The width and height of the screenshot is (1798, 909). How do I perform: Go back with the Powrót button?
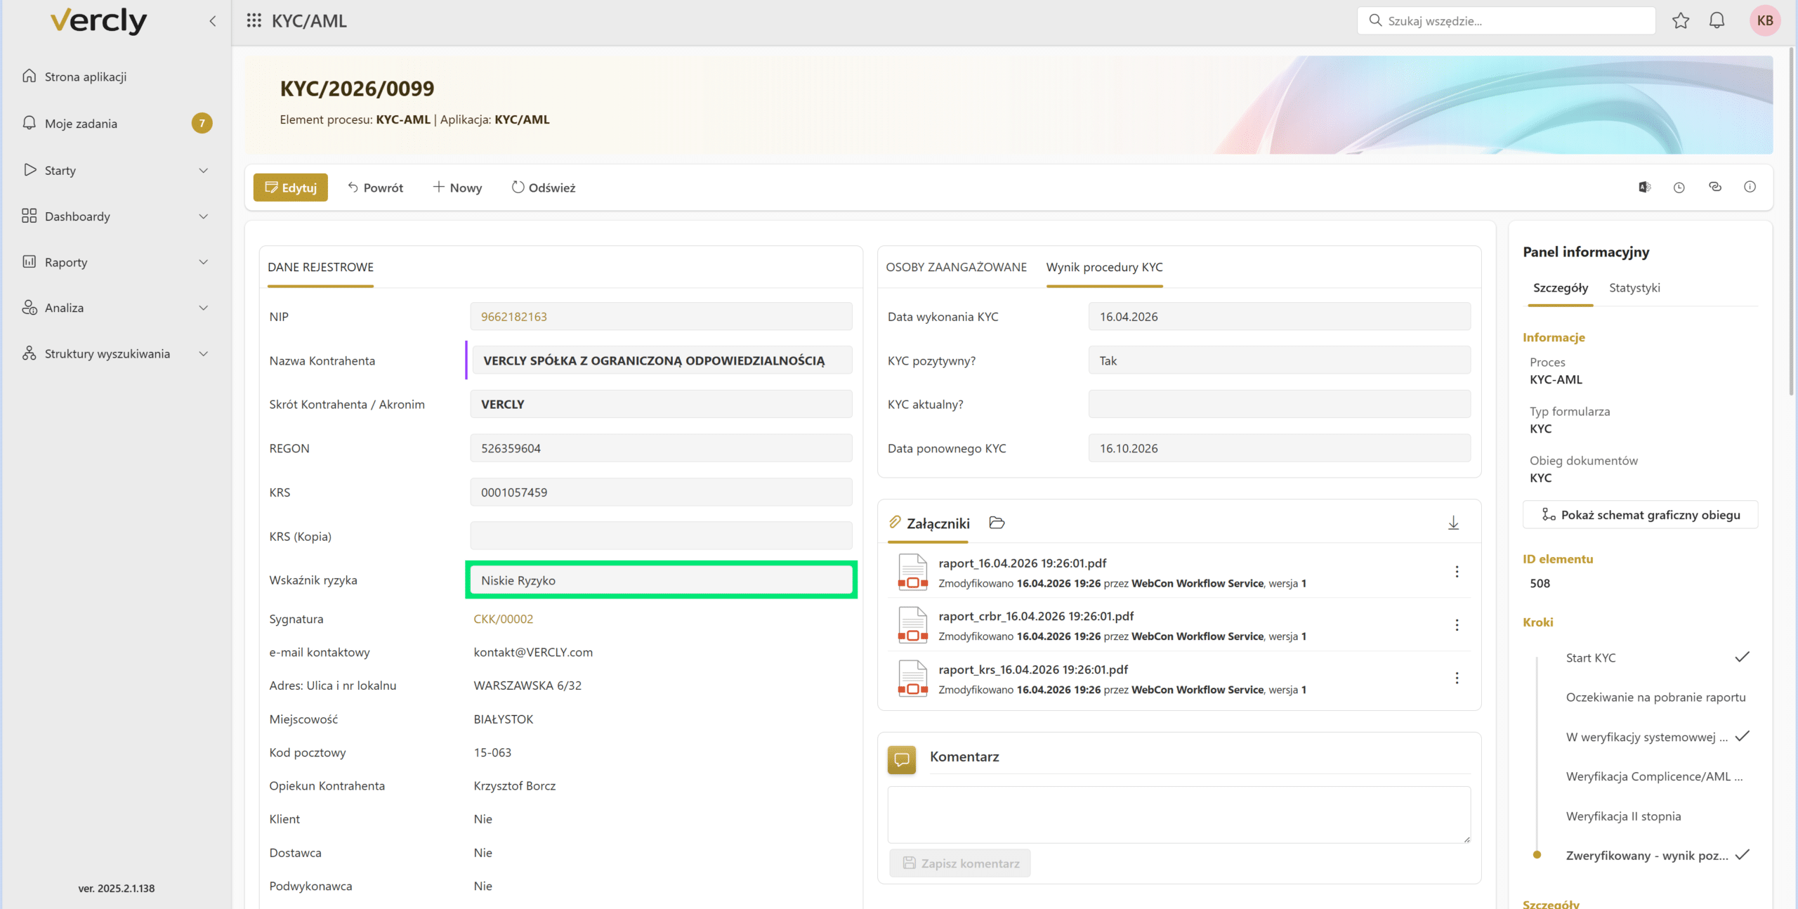point(376,188)
